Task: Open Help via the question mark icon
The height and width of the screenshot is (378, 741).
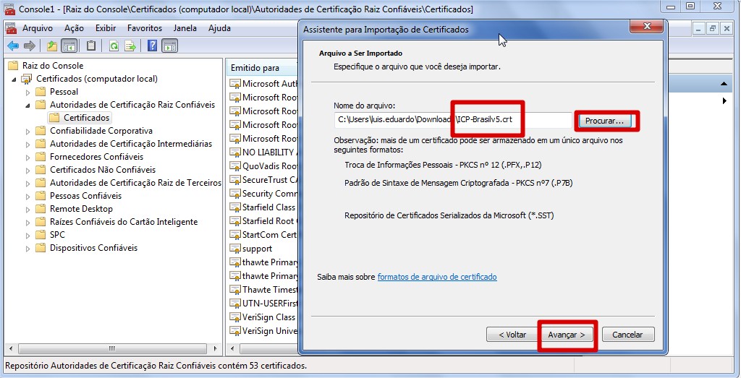Action: 153,46
